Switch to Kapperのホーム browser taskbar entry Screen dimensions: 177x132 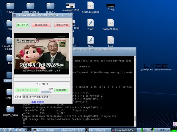point(72,130)
